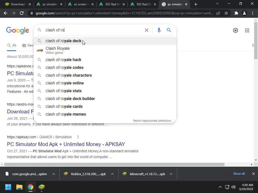Click Chrome icon in taskbar

click(30, 187)
